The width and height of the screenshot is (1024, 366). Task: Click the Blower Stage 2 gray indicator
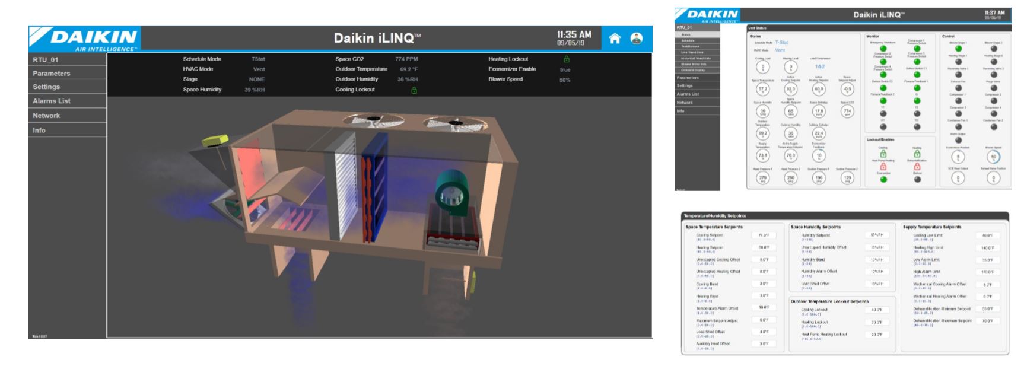[994, 49]
